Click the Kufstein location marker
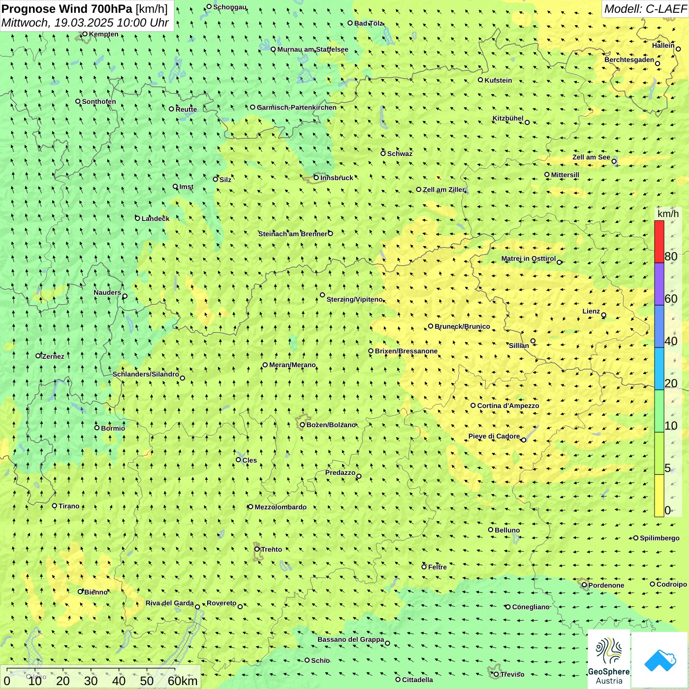 point(481,80)
